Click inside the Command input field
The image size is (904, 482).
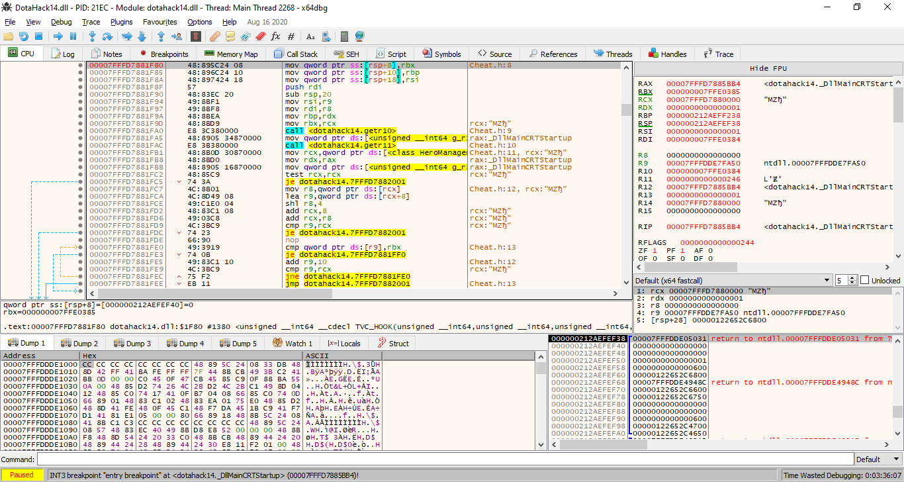[443, 459]
